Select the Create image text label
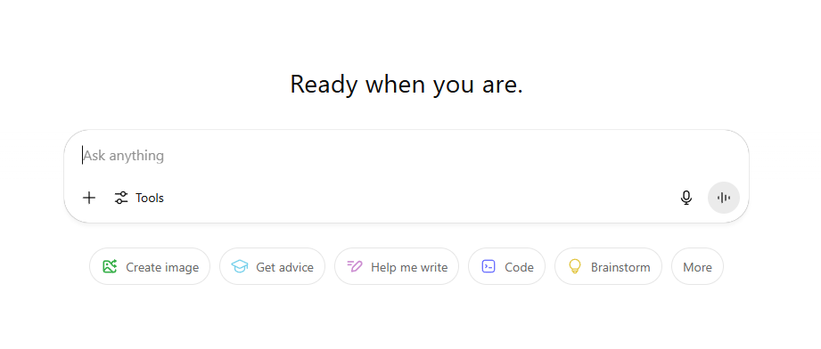 click(162, 267)
